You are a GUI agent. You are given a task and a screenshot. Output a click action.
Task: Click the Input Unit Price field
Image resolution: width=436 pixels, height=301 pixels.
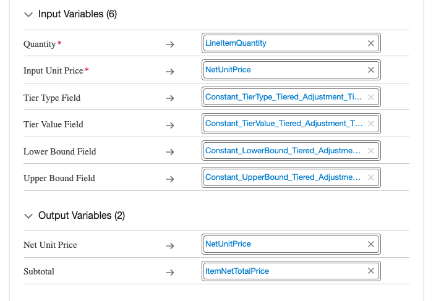click(284, 70)
